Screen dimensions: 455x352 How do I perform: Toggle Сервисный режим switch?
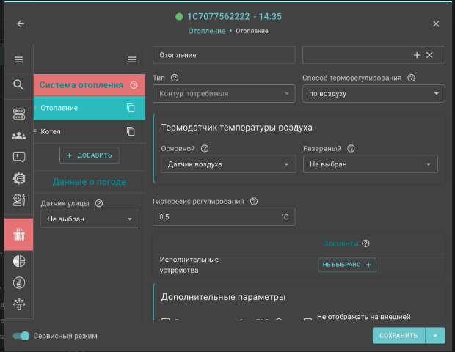(22, 336)
